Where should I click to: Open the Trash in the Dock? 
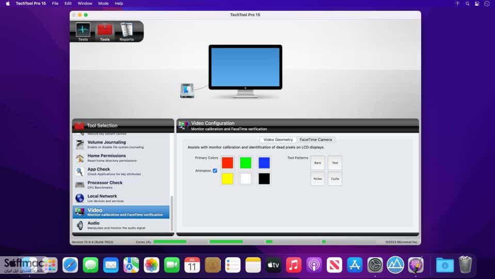466,265
